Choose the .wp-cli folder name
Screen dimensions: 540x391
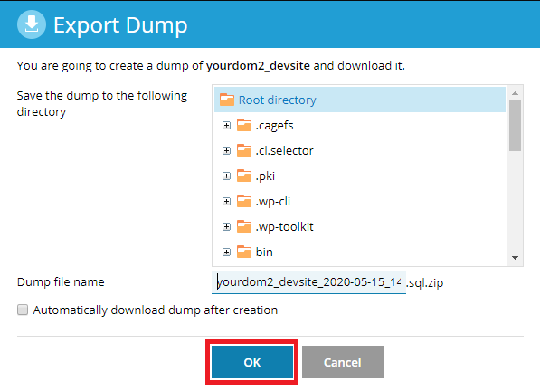(273, 202)
